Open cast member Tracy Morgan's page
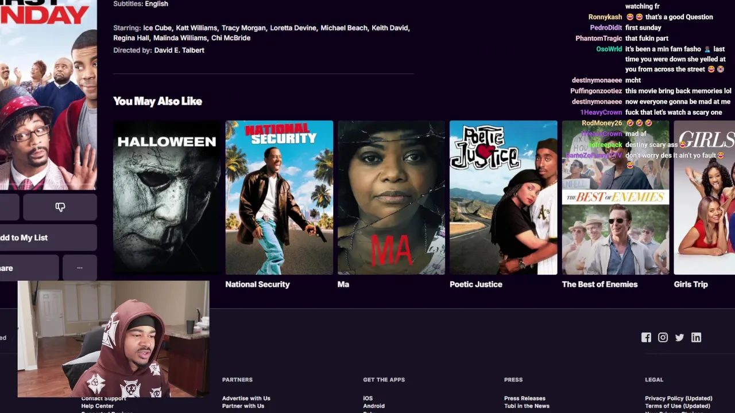The height and width of the screenshot is (413, 735). point(243,28)
